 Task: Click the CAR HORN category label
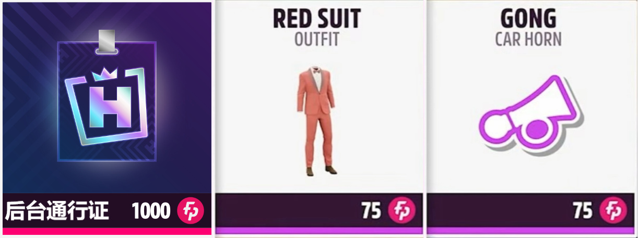528,40
